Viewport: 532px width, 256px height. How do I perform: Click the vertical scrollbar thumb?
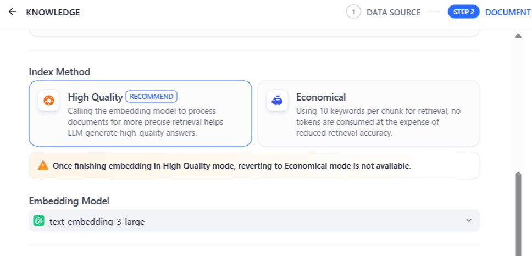(x=518, y=214)
